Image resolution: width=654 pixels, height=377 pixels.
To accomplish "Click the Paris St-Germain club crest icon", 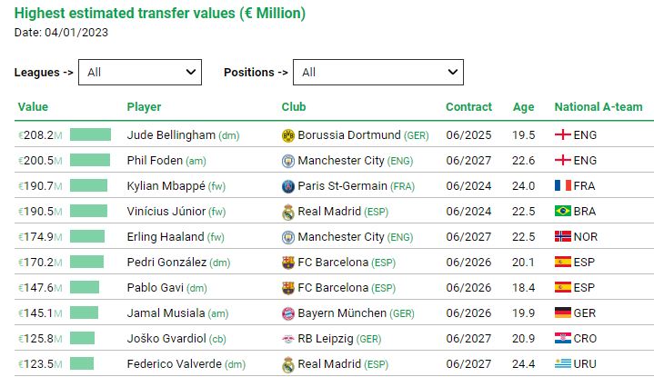I will [x=288, y=186].
